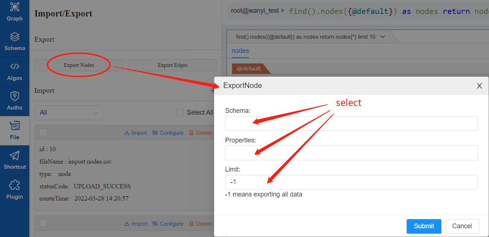Check the box on the card below id 10
The height and width of the screenshot is (237, 489).
pyautogui.click(x=43, y=223)
